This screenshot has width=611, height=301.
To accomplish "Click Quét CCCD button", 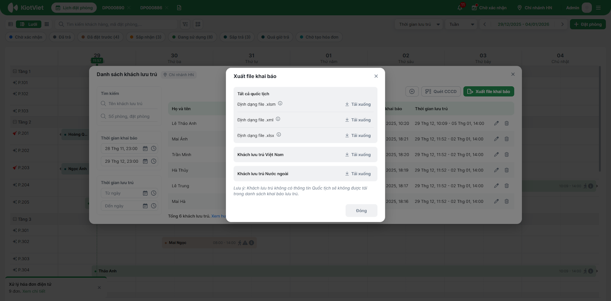I will 441,91.
